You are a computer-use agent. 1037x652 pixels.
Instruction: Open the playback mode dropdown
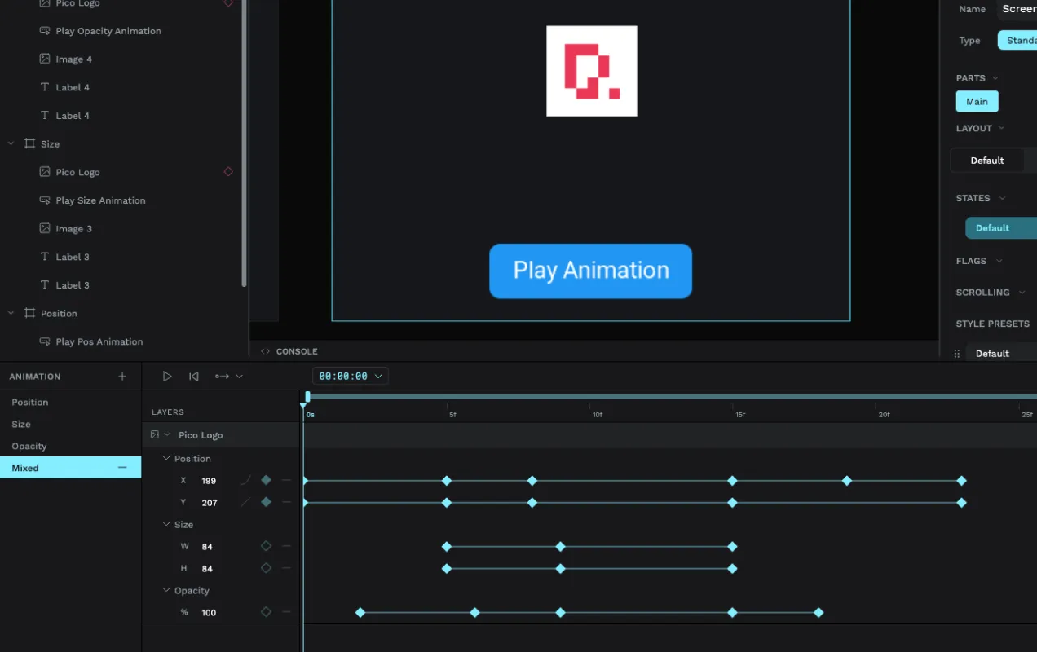click(x=229, y=377)
